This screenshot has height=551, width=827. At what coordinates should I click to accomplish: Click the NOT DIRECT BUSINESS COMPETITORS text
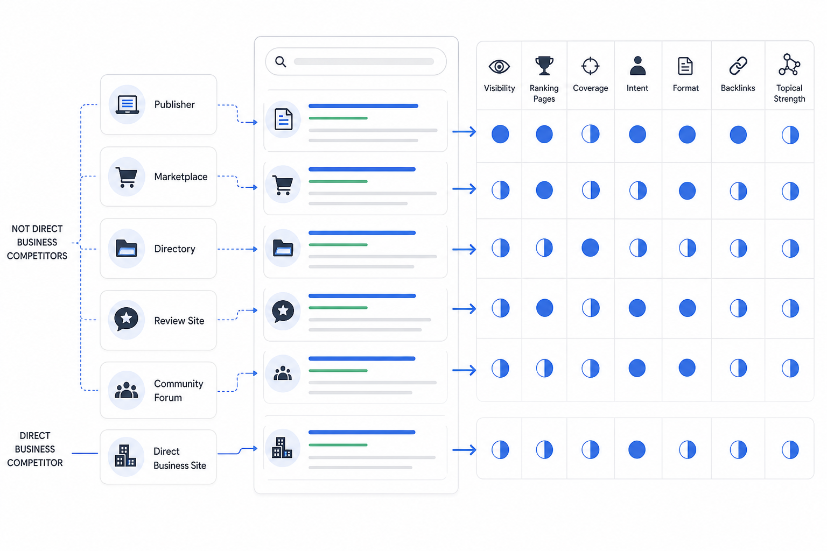pyautogui.click(x=37, y=242)
